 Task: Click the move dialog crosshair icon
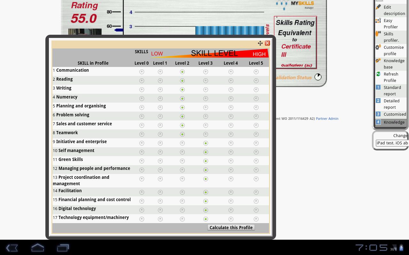260,43
